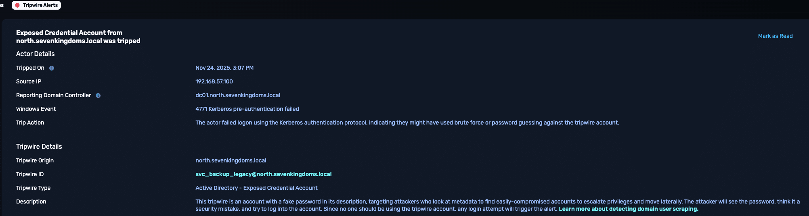Click the Active Directory - Exposed Credential Account type
The height and width of the screenshot is (216, 809).
pyautogui.click(x=256, y=188)
